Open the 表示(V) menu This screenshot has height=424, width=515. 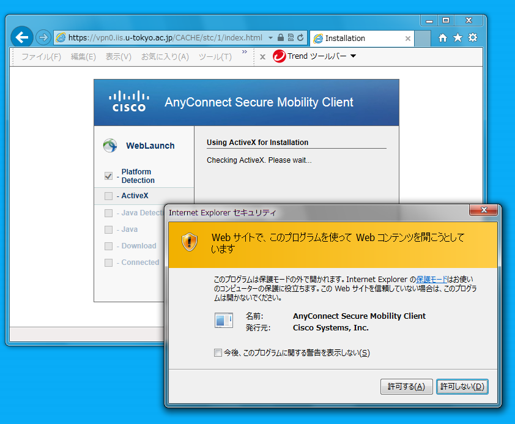(118, 57)
